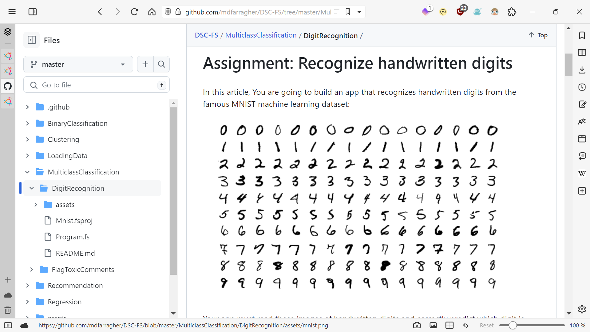Open the master branch dropdown
Viewport: 590px width, 332px height.
click(78, 64)
